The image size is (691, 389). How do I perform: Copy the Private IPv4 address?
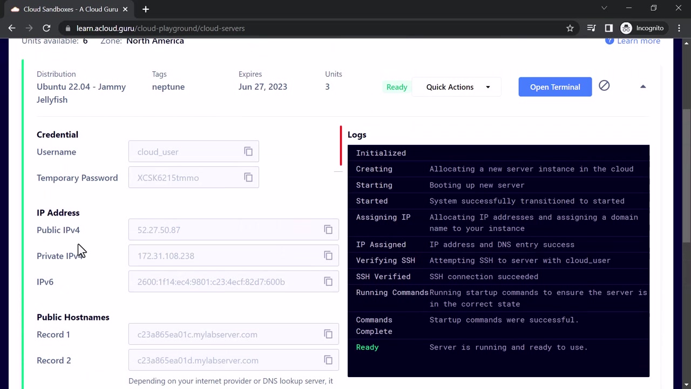328,256
